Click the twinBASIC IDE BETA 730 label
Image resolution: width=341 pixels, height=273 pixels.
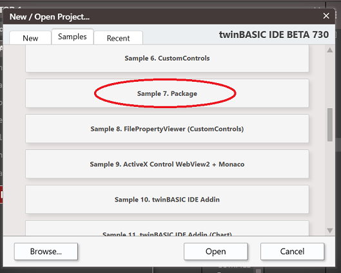pyautogui.click(x=274, y=35)
